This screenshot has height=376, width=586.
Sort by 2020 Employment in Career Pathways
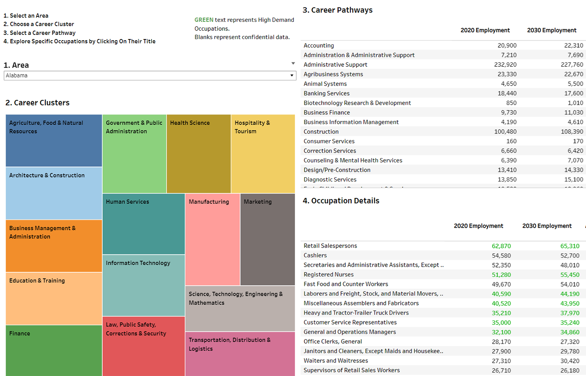pyautogui.click(x=485, y=30)
